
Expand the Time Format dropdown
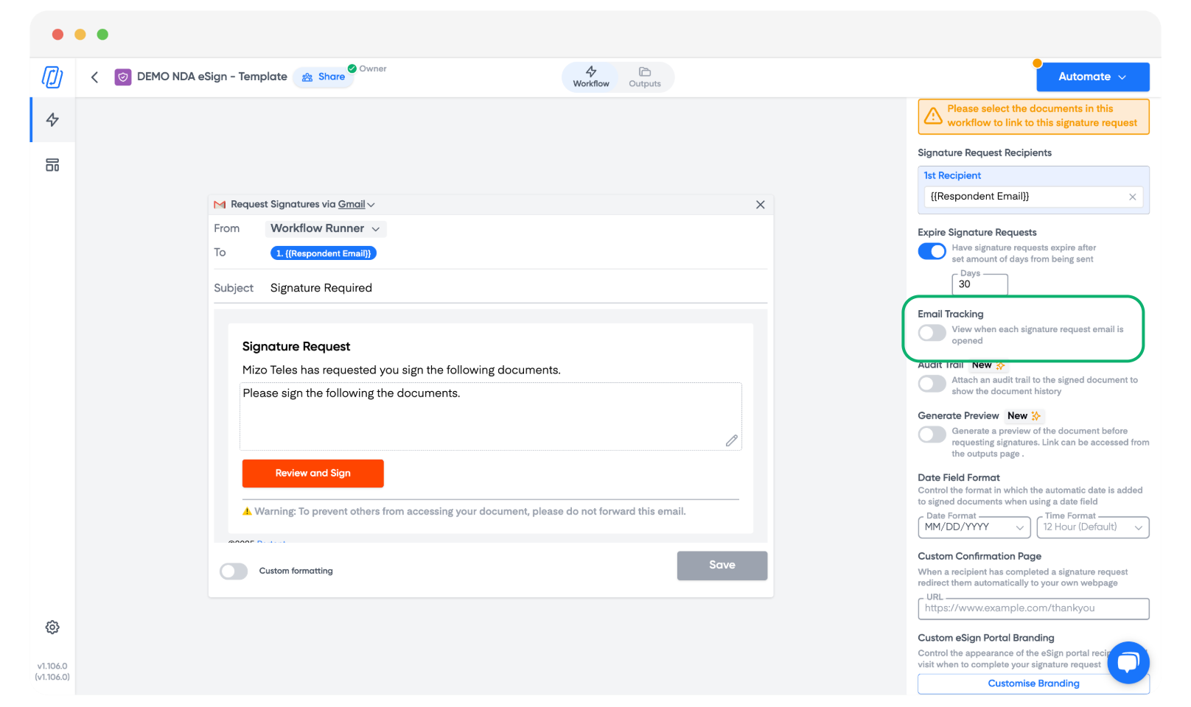[1092, 527]
